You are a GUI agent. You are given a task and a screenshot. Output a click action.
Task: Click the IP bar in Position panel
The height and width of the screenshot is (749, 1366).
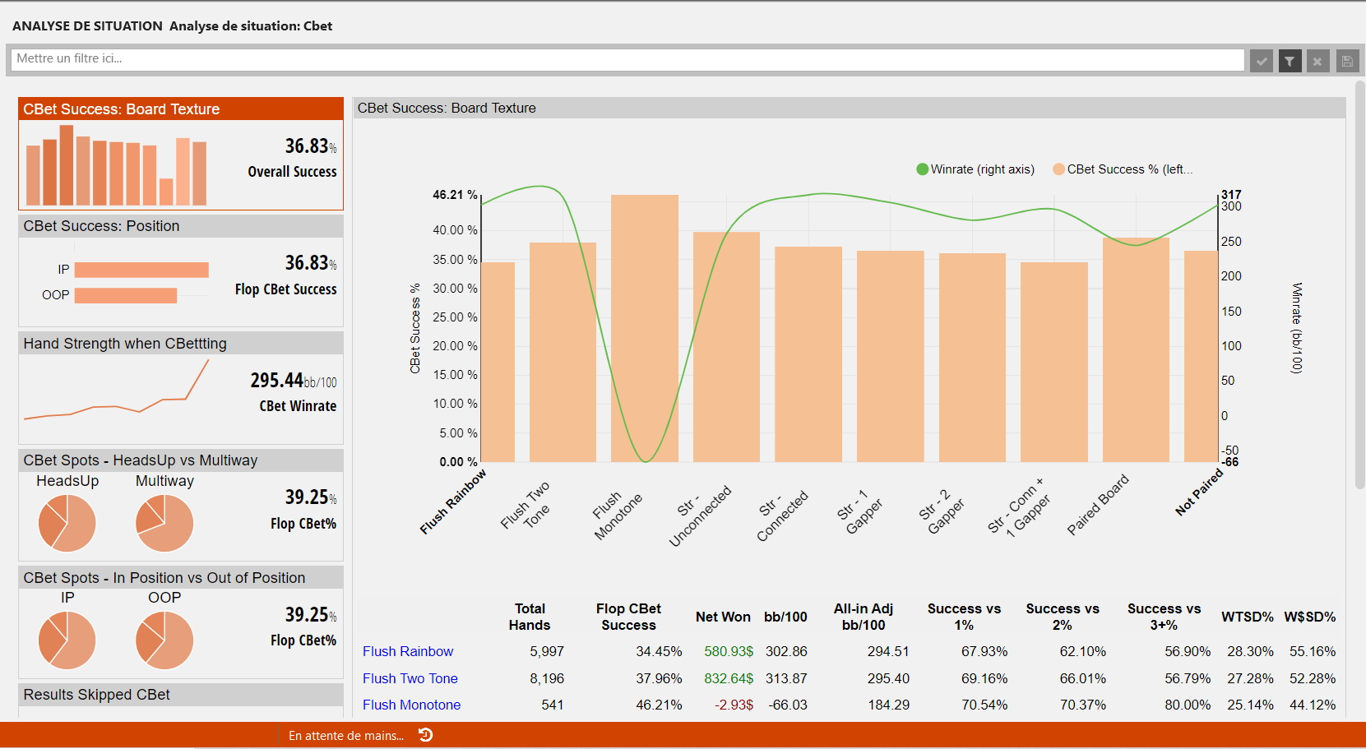point(141,270)
